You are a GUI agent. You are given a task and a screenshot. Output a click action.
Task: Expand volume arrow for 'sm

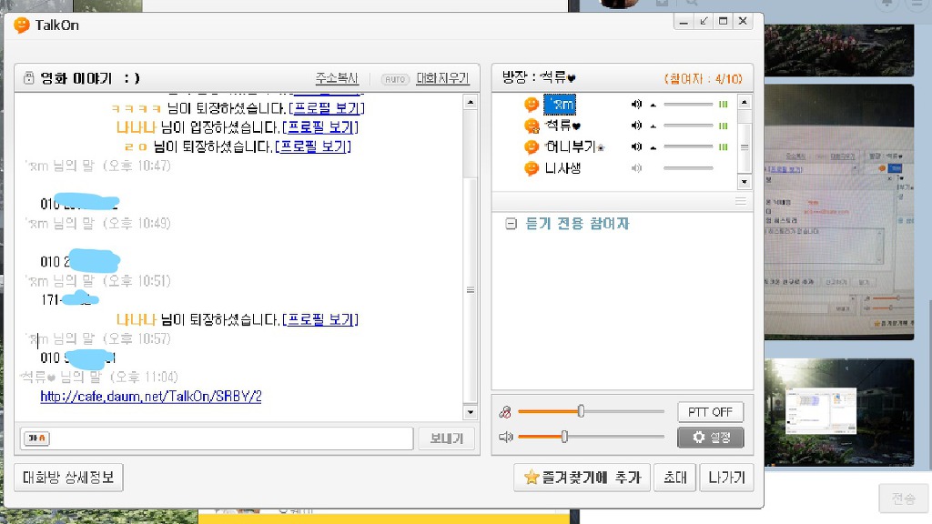[653, 105]
